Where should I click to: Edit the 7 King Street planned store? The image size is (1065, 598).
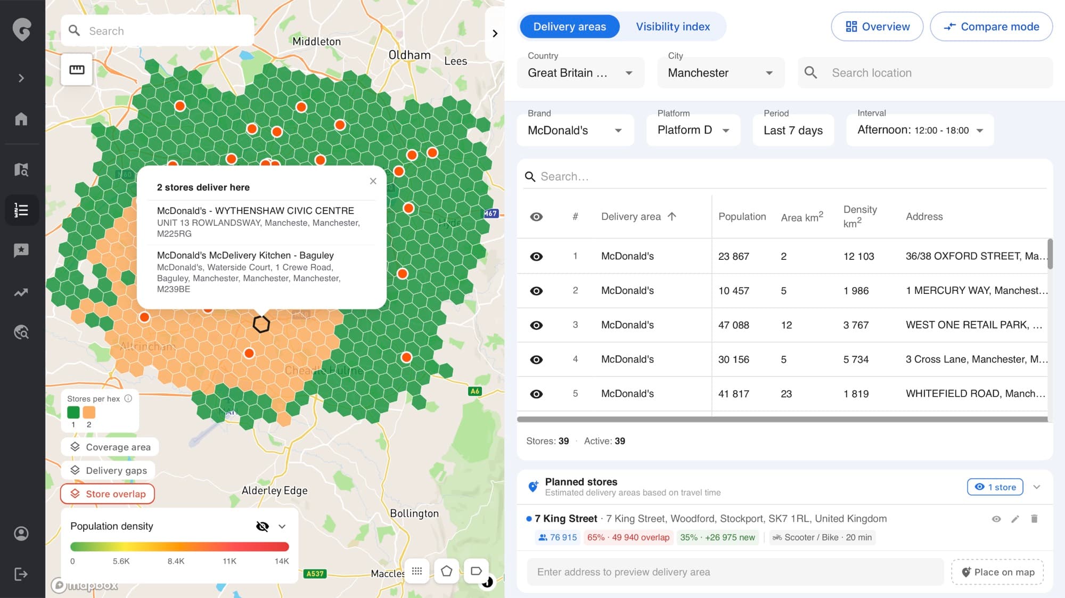tap(1015, 519)
